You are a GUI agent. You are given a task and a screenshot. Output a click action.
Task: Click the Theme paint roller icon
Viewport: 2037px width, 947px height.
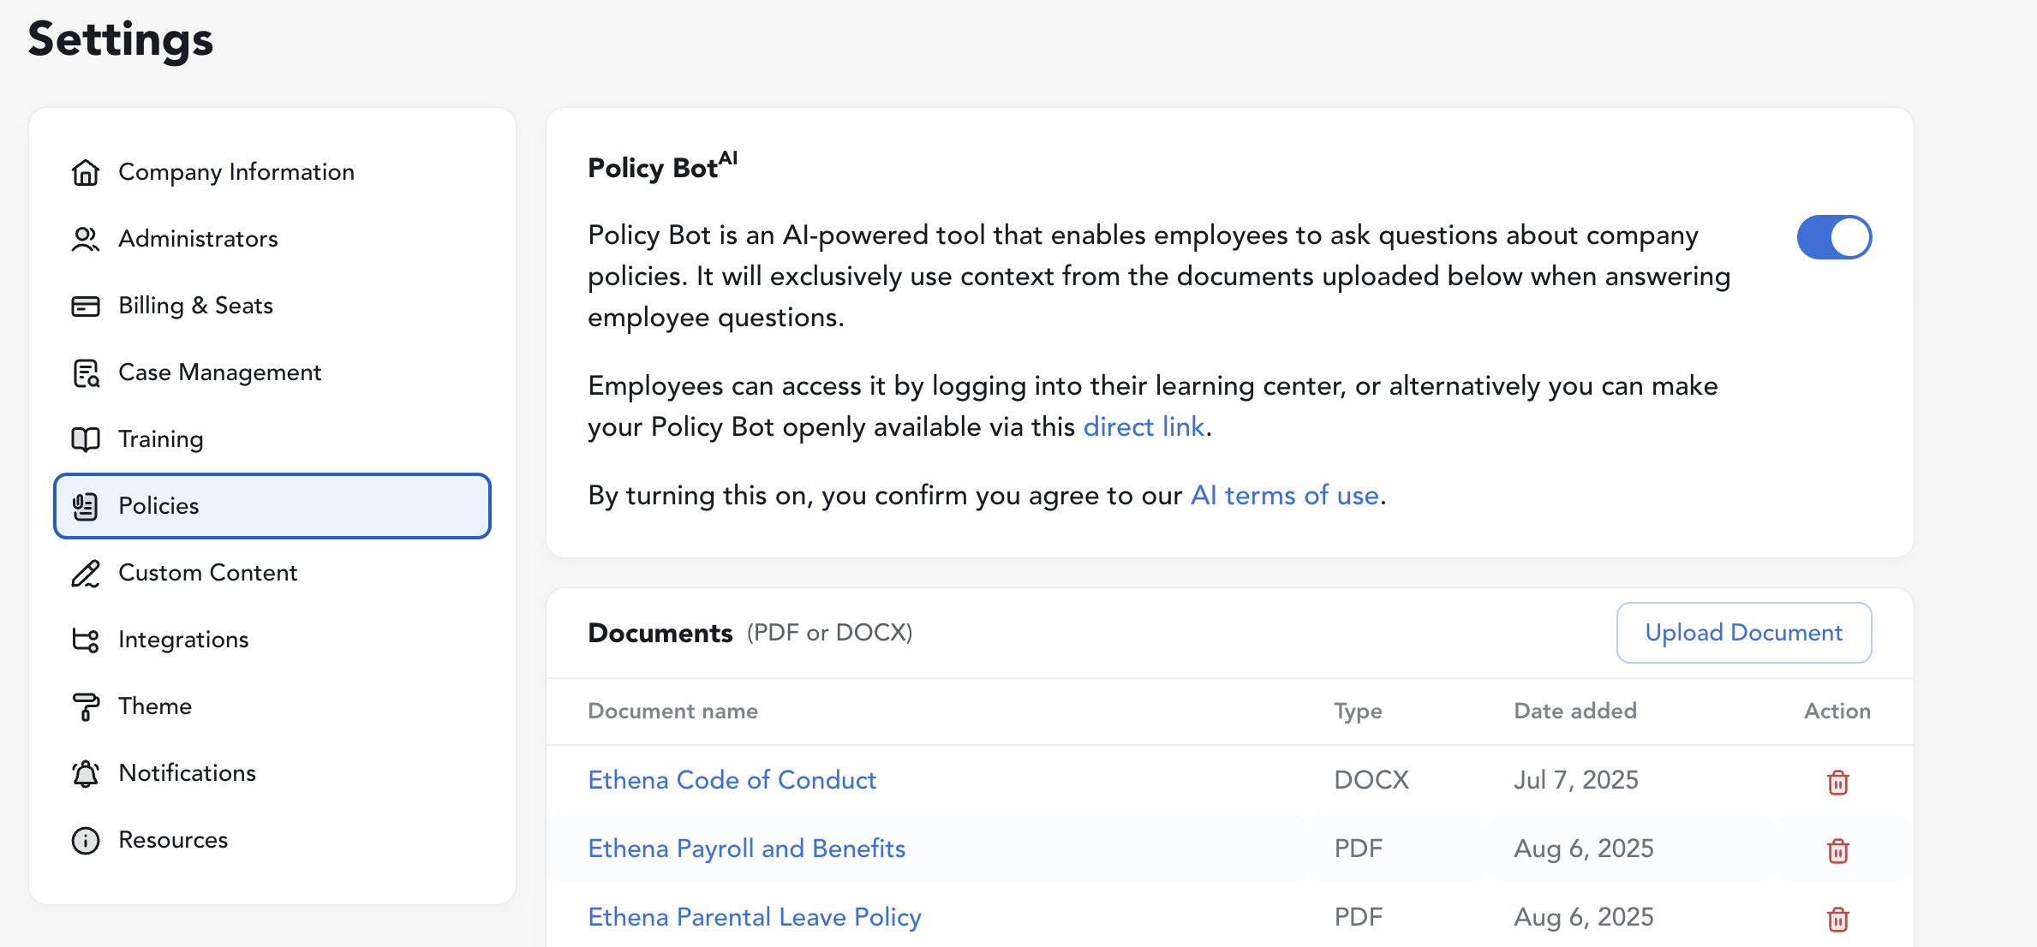tap(86, 706)
